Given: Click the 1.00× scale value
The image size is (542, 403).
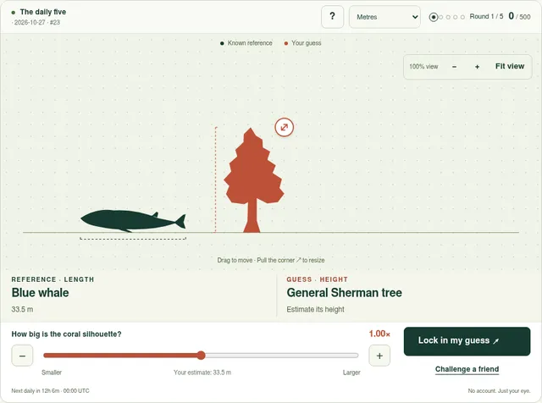Looking at the screenshot, I should pyautogui.click(x=379, y=334).
